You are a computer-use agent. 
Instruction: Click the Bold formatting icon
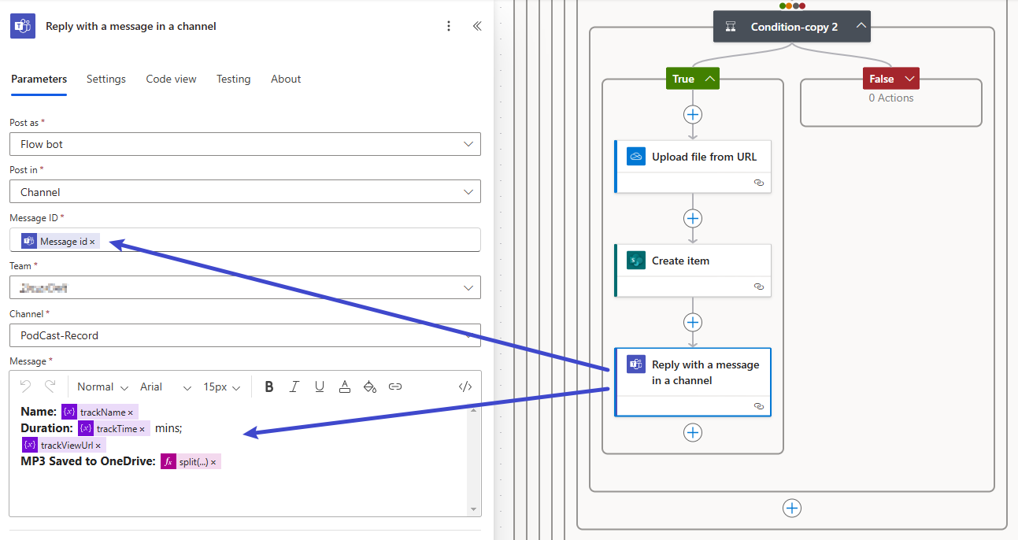tap(269, 387)
